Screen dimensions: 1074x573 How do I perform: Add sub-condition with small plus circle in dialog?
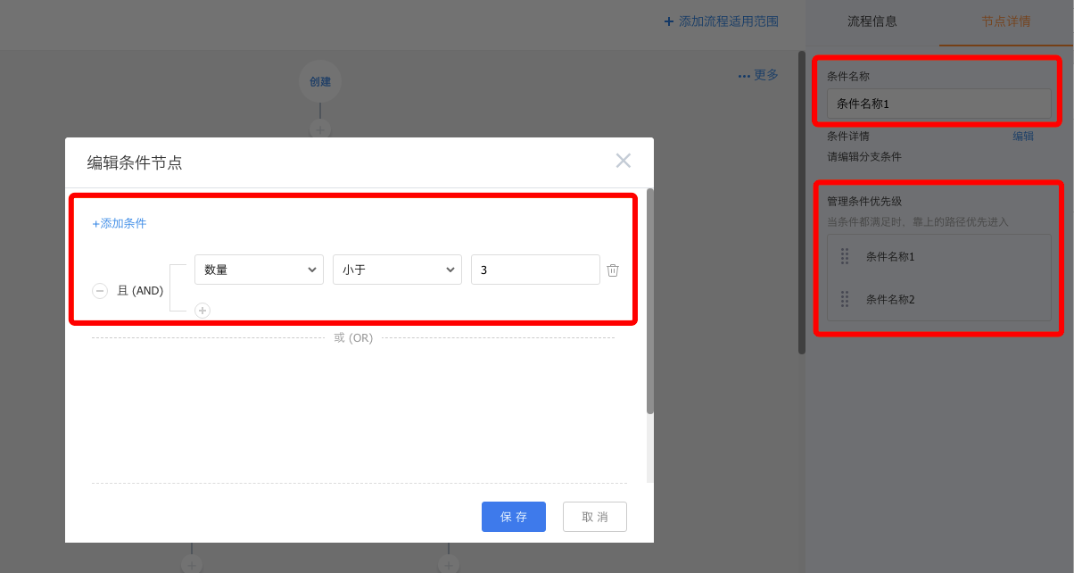(x=202, y=311)
